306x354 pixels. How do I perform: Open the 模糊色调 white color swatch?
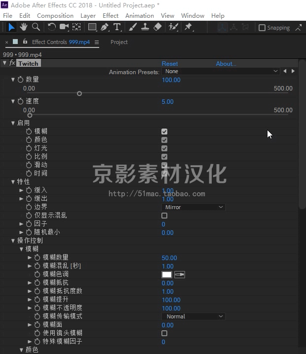[167, 274]
